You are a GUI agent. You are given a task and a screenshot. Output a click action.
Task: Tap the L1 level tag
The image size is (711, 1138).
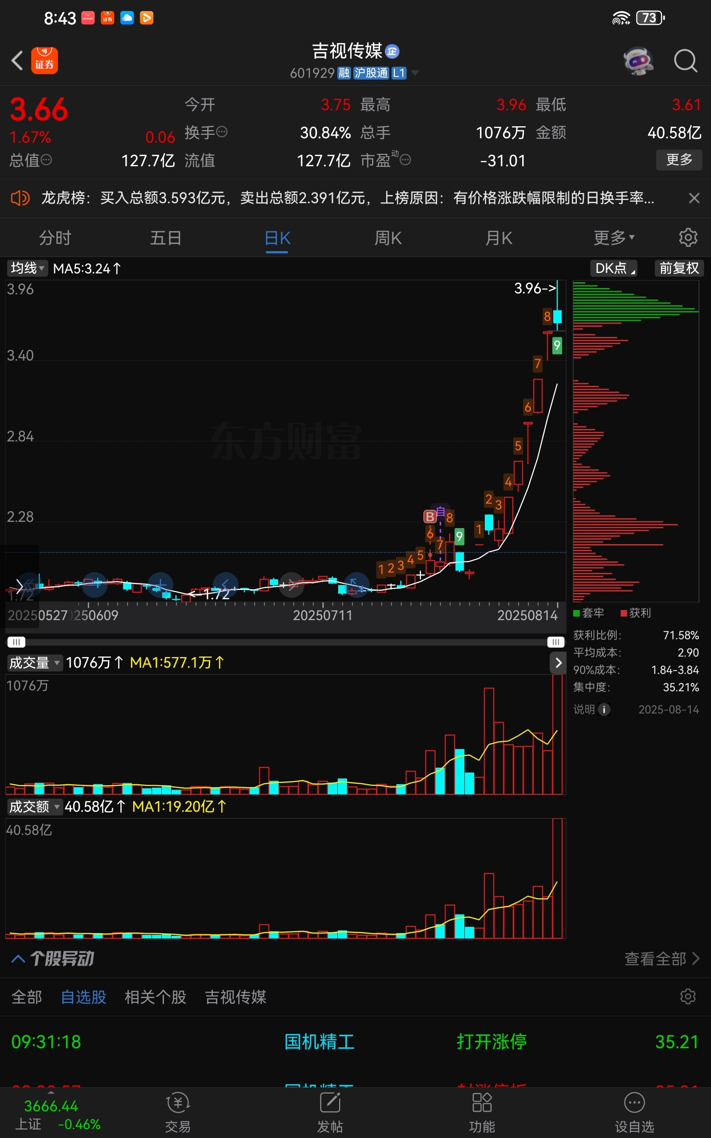point(399,73)
